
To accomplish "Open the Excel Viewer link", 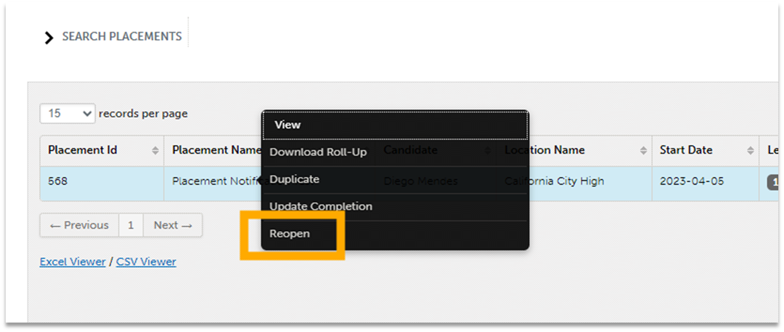I will coord(72,261).
